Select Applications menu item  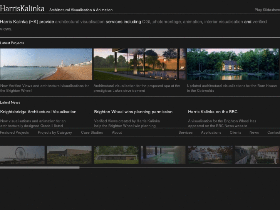click(x=211, y=133)
